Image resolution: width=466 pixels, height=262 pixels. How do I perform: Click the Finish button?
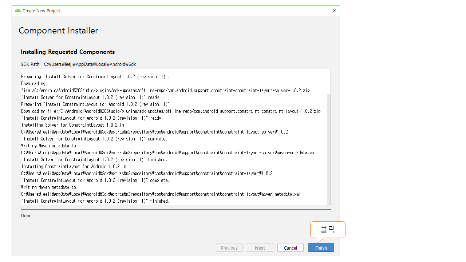point(321,248)
